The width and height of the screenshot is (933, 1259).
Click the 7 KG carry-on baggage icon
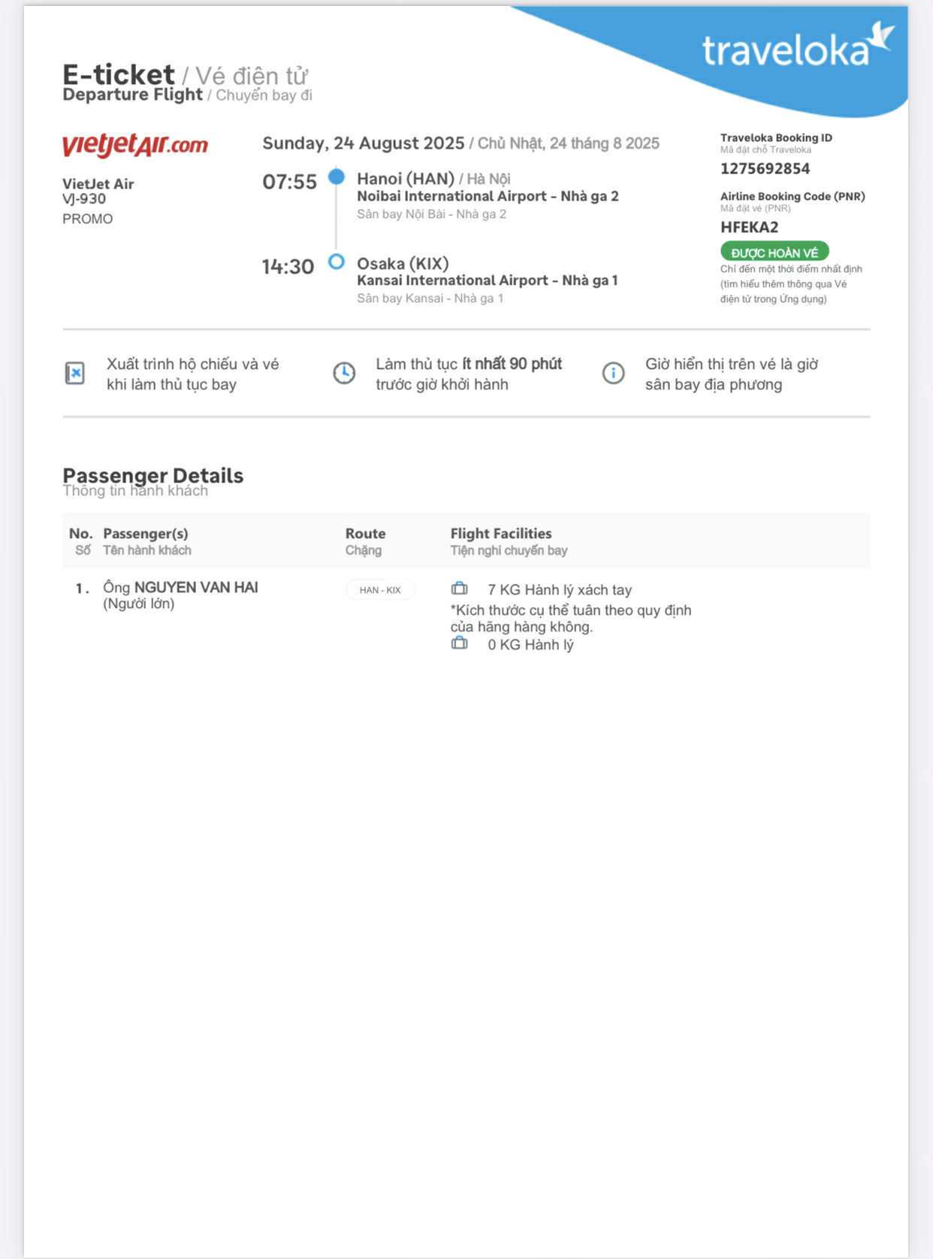pyautogui.click(x=459, y=589)
